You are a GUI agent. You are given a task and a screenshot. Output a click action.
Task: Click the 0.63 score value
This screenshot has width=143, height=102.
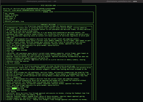coord(22,49)
